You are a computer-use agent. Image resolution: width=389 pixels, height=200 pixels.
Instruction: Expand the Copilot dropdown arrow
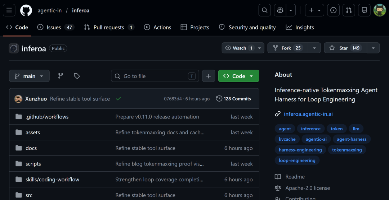coord(291,10)
